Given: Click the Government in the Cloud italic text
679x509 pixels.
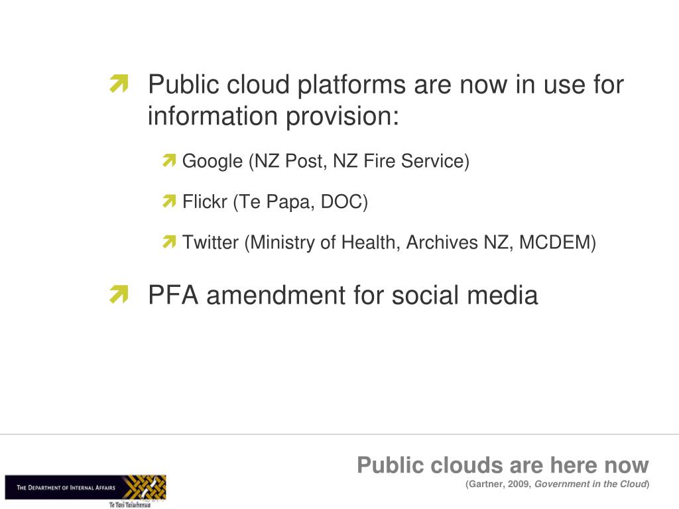Looking at the screenshot, I should point(591,484).
